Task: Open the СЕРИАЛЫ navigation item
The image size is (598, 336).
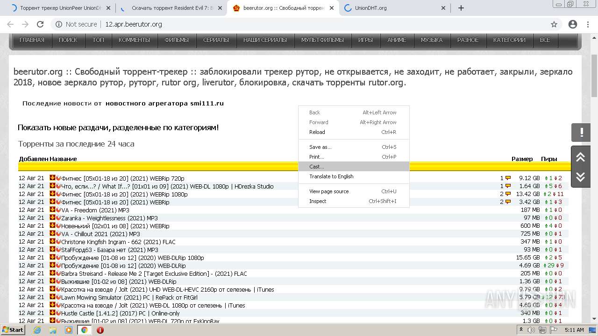Action: click(x=216, y=40)
